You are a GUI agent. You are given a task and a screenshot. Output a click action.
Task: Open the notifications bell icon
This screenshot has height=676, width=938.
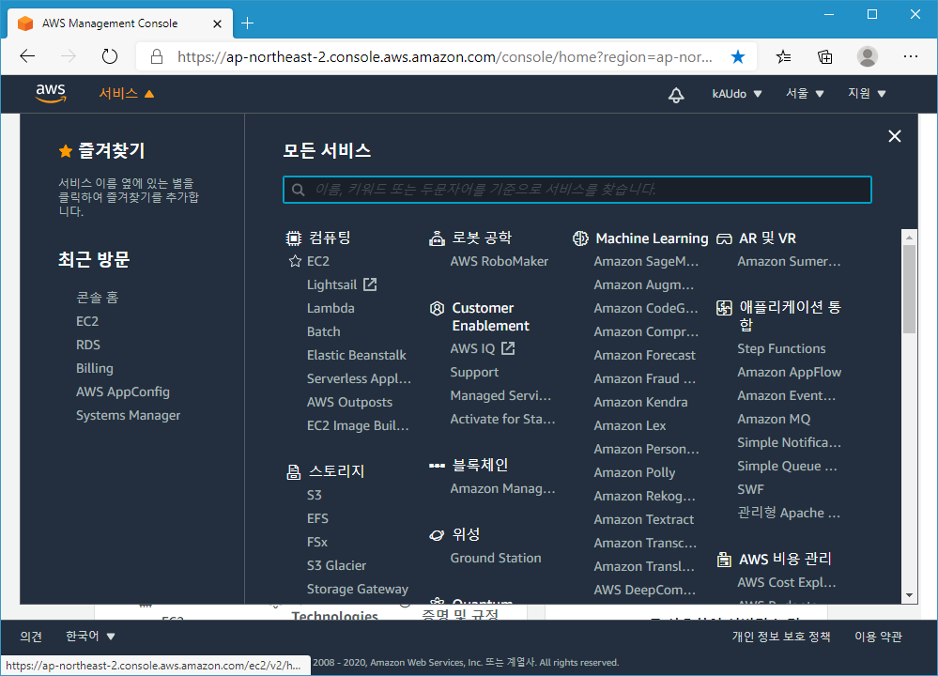(x=676, y=95)
